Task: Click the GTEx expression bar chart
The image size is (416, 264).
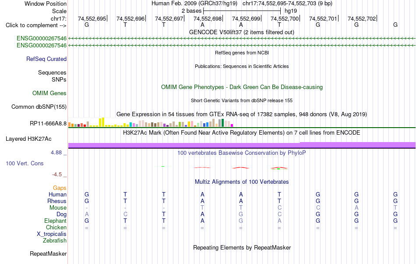Action: pyautogui.click(x=151, y=123)
